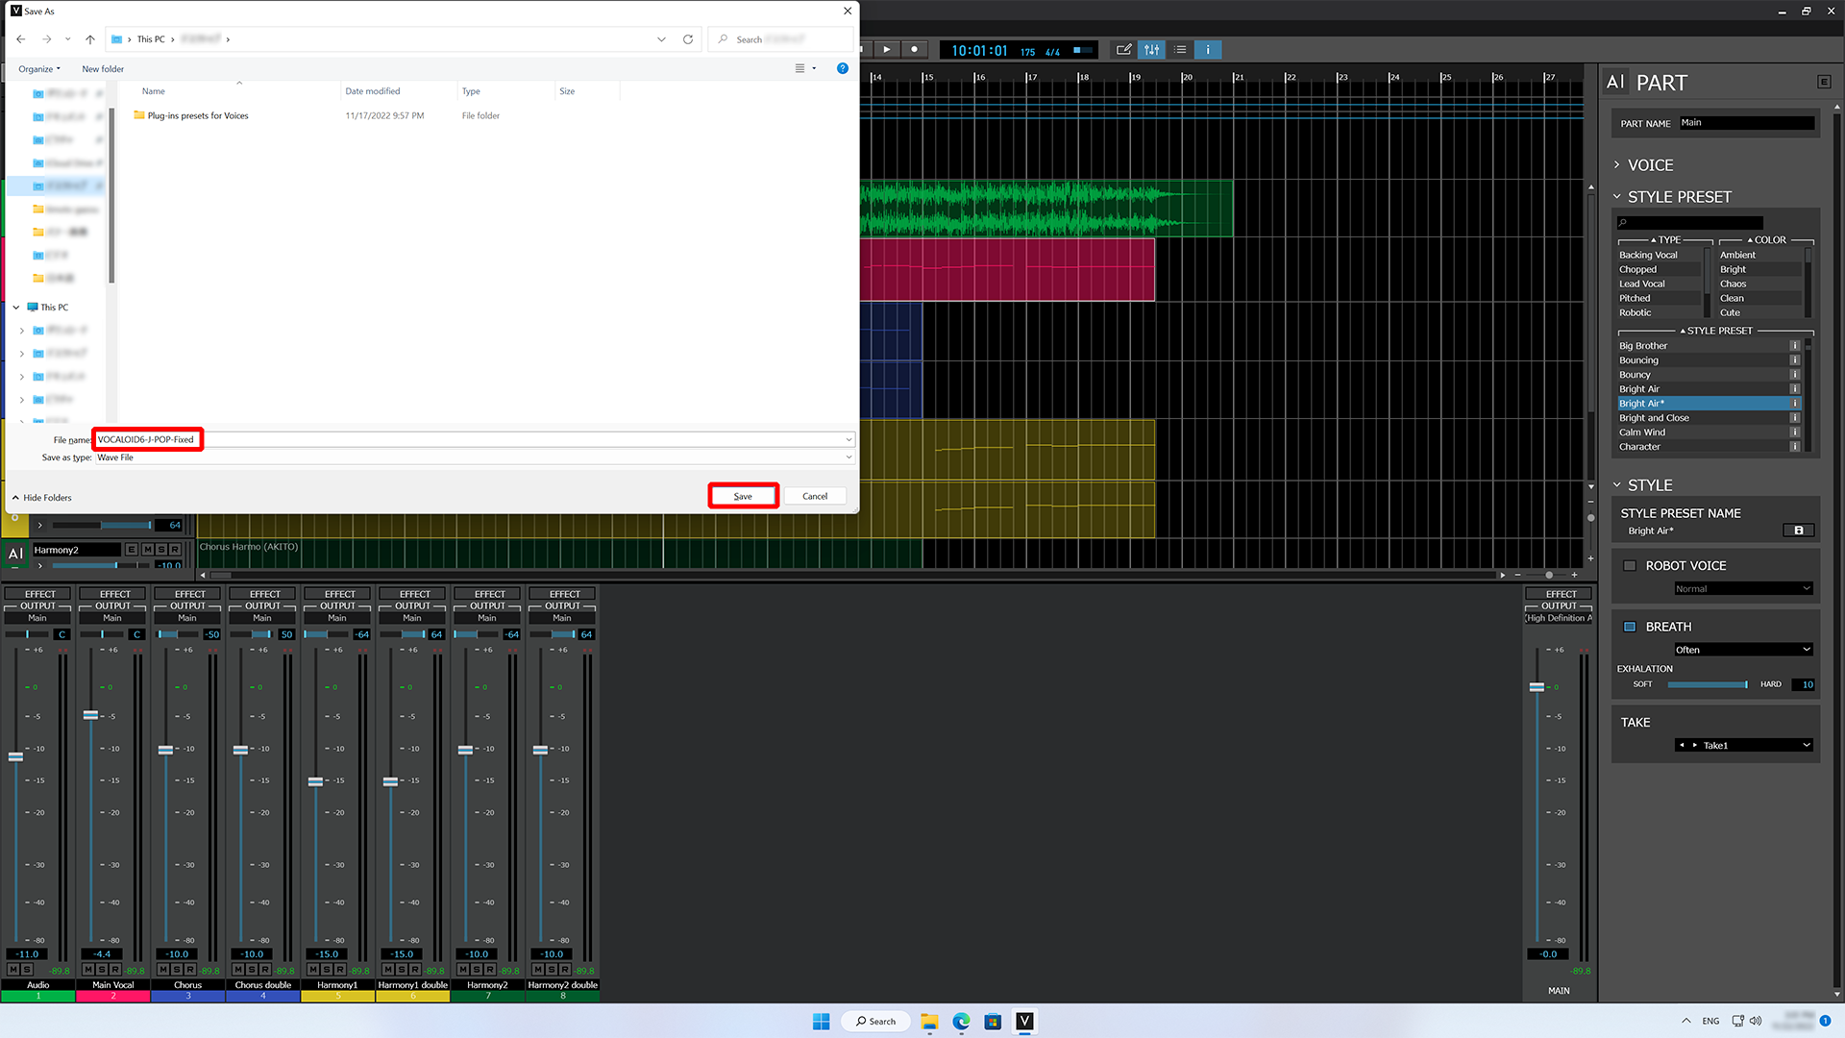Solo the Harmony2 double mixer channel
The image size is (1845, 1038).
(x=552, y=970)
